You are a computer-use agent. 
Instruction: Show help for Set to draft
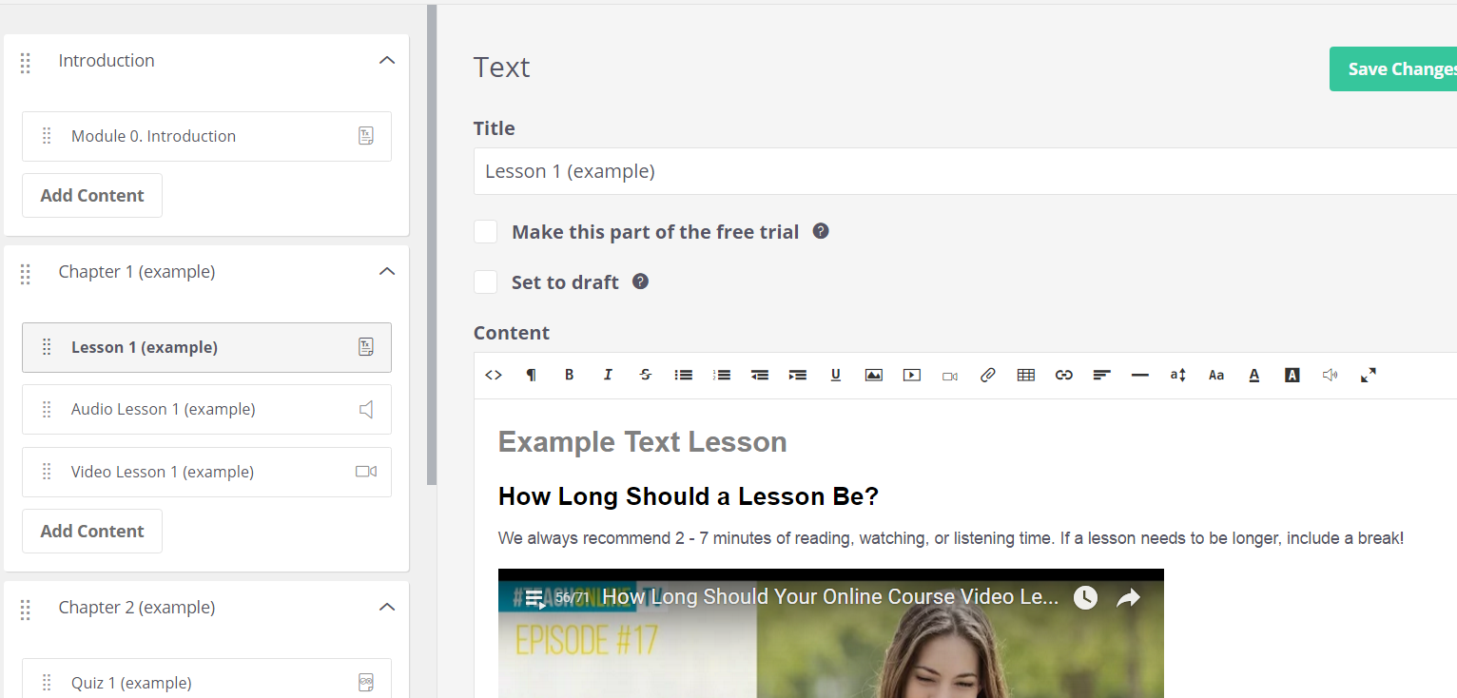(641, 281)
